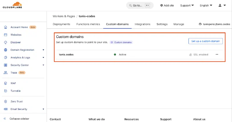Click the Trace network icon
This screenshot has height=122, width=232.
click(6, 73)
